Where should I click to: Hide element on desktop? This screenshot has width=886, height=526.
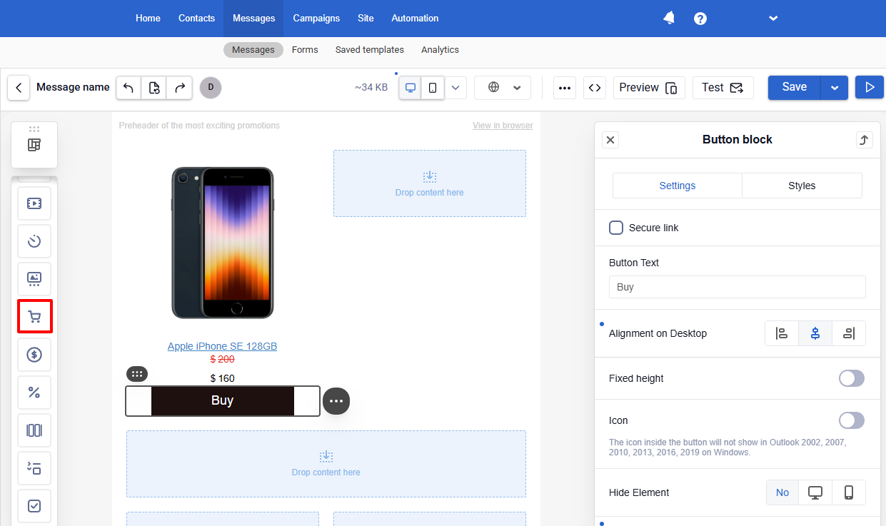[815, 492]
